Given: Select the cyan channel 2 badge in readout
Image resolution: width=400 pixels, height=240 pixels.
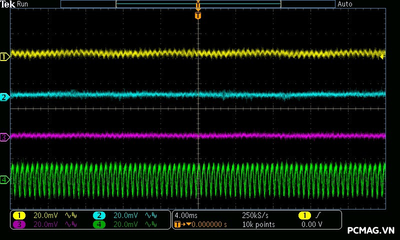Looking at the screenshot, I should click(x=99, y=215).
